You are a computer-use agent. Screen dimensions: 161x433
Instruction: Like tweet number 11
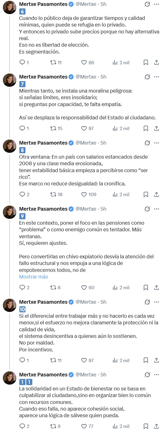[x=85, y=426]
